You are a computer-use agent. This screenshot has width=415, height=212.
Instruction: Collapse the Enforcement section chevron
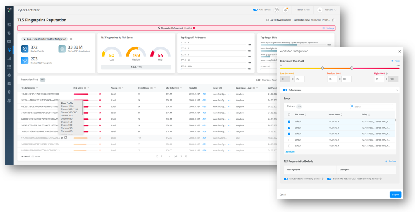tap(397, 90)
